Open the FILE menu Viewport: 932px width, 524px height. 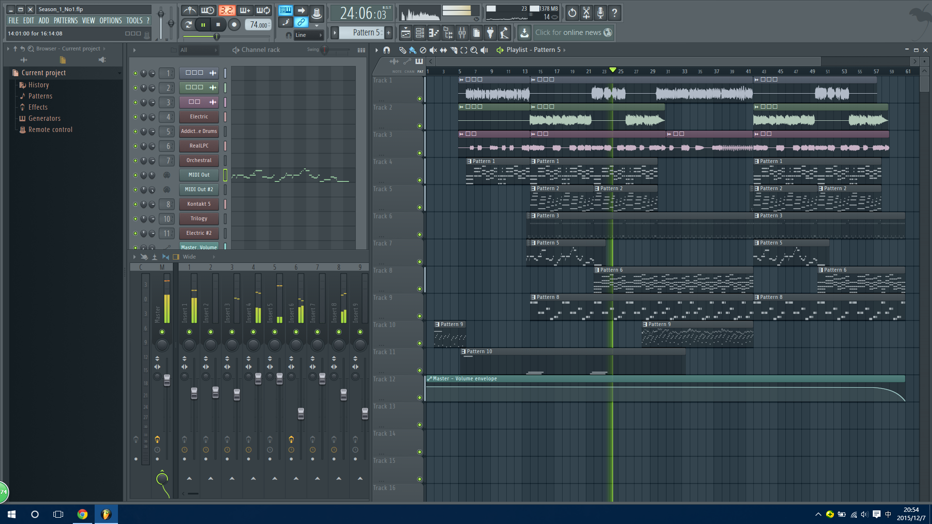click(14, 21)
